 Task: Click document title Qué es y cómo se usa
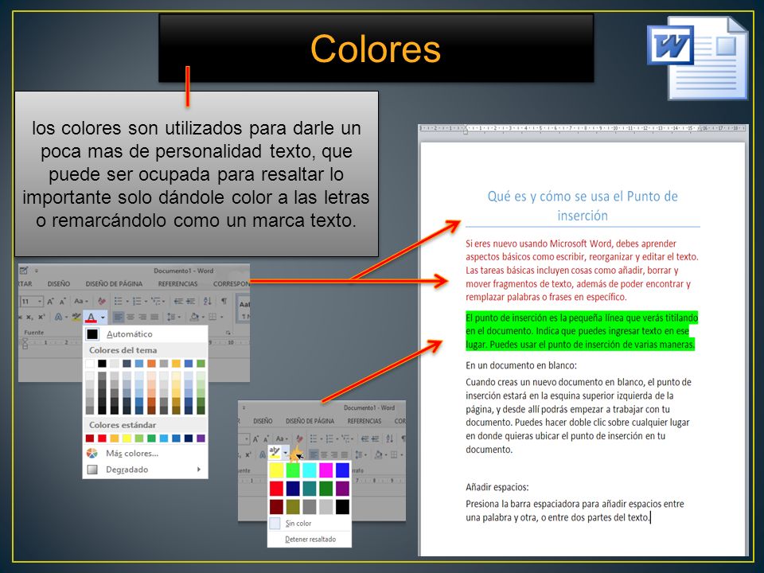click(x=583, y=205)
